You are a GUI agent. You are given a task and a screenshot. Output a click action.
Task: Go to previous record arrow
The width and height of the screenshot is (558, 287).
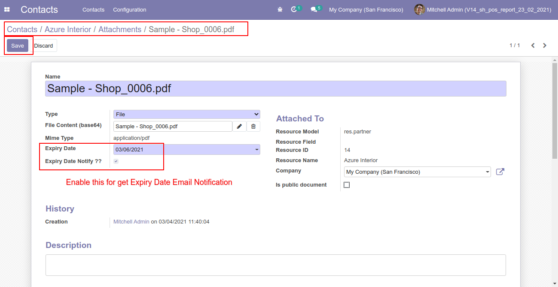(533, 45)
